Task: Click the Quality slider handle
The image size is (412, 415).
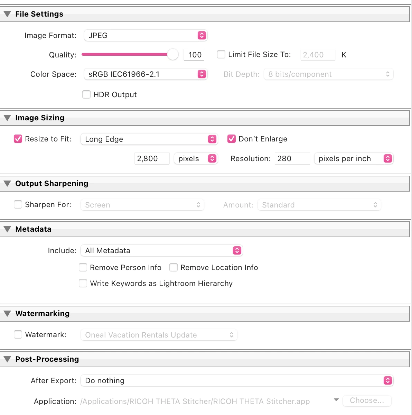Action: pyautogui.click(x=173, y=54)
